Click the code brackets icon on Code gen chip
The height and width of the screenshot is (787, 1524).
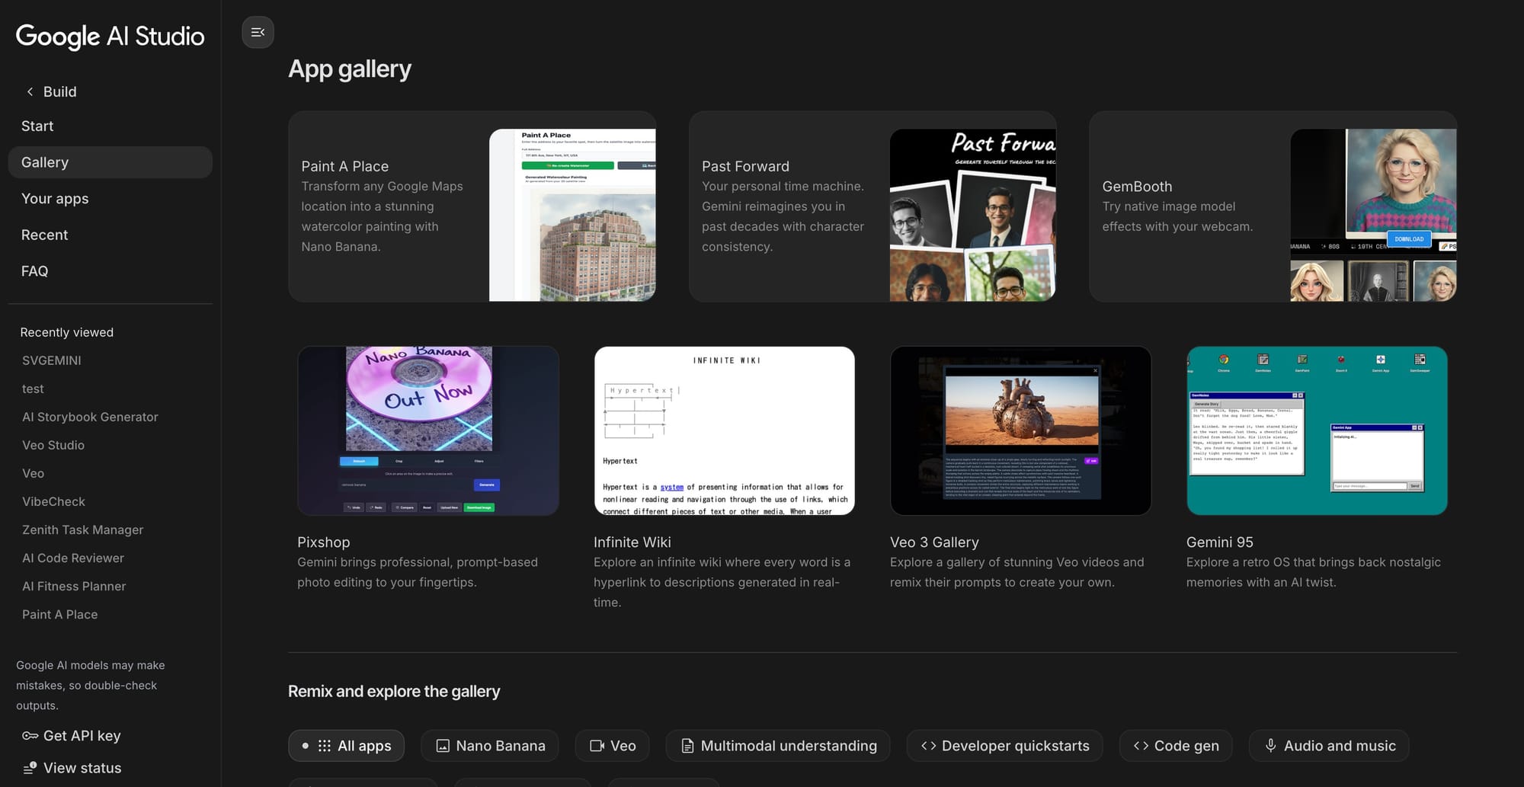(1140, 745)
